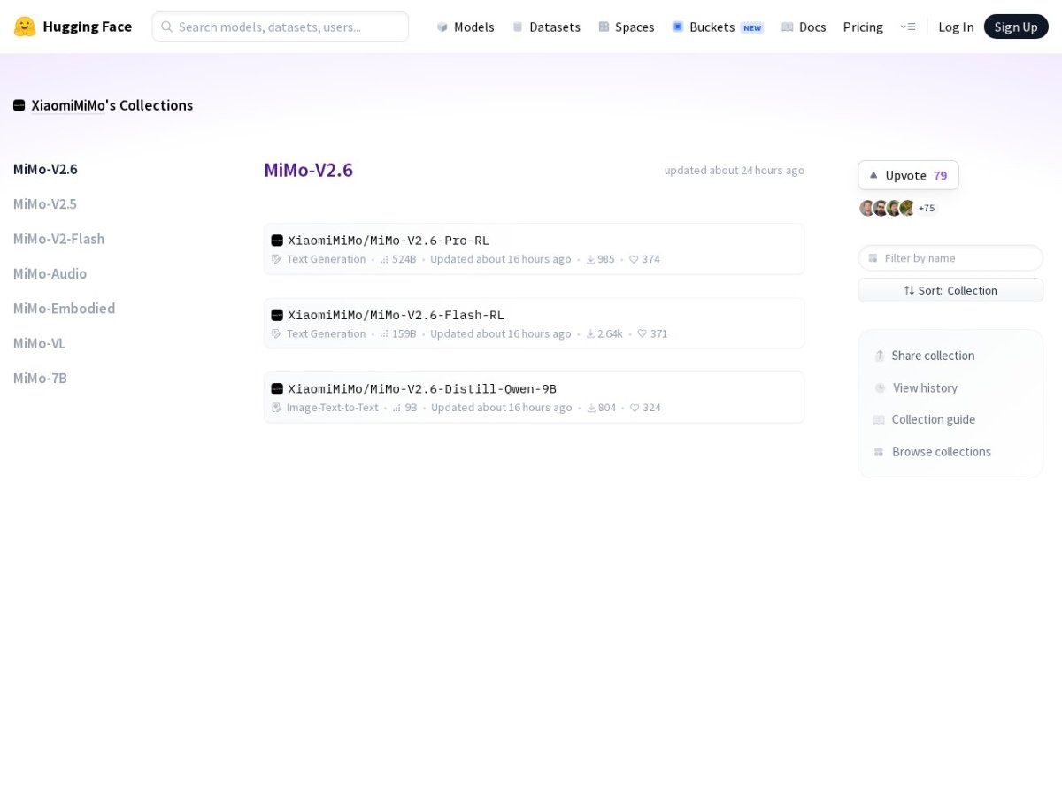The width and height of the screenshot is (1062, 796).
Task: Click the View history link
Action: [x=925, y=387]
